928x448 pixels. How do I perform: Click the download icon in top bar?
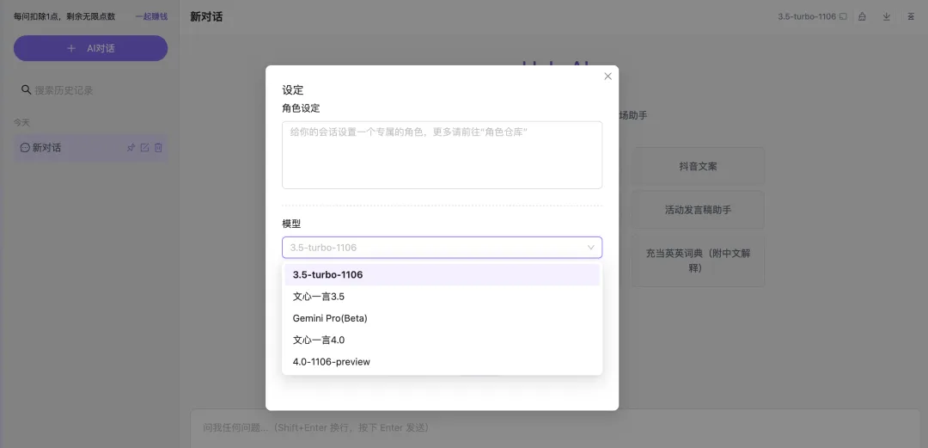886,16
